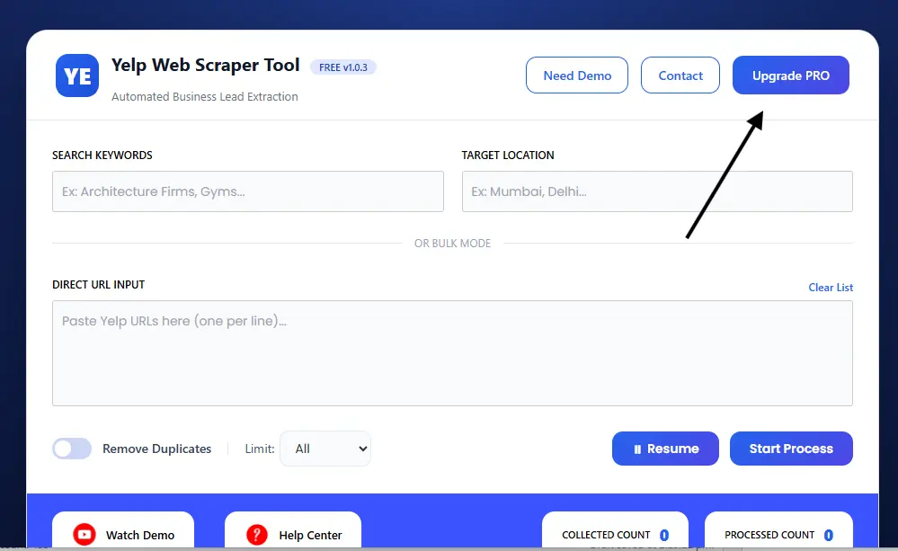
Task: Click the red question mark Help Center icon
Action: tap(256, 535)
